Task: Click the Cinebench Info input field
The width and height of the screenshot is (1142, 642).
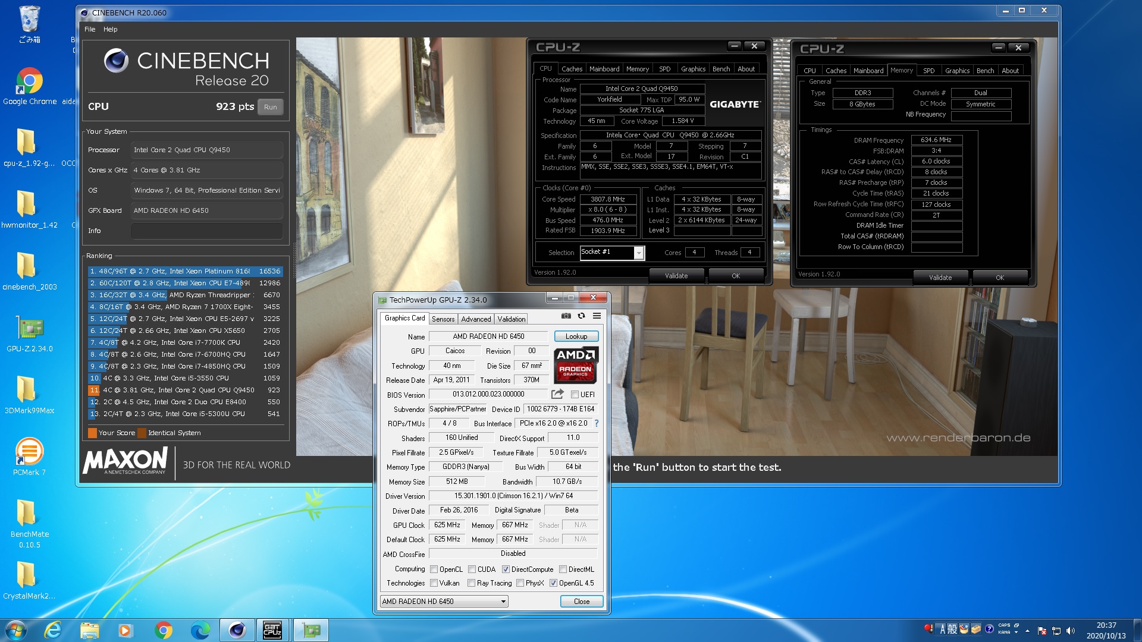Action: (x=206, y=231)
